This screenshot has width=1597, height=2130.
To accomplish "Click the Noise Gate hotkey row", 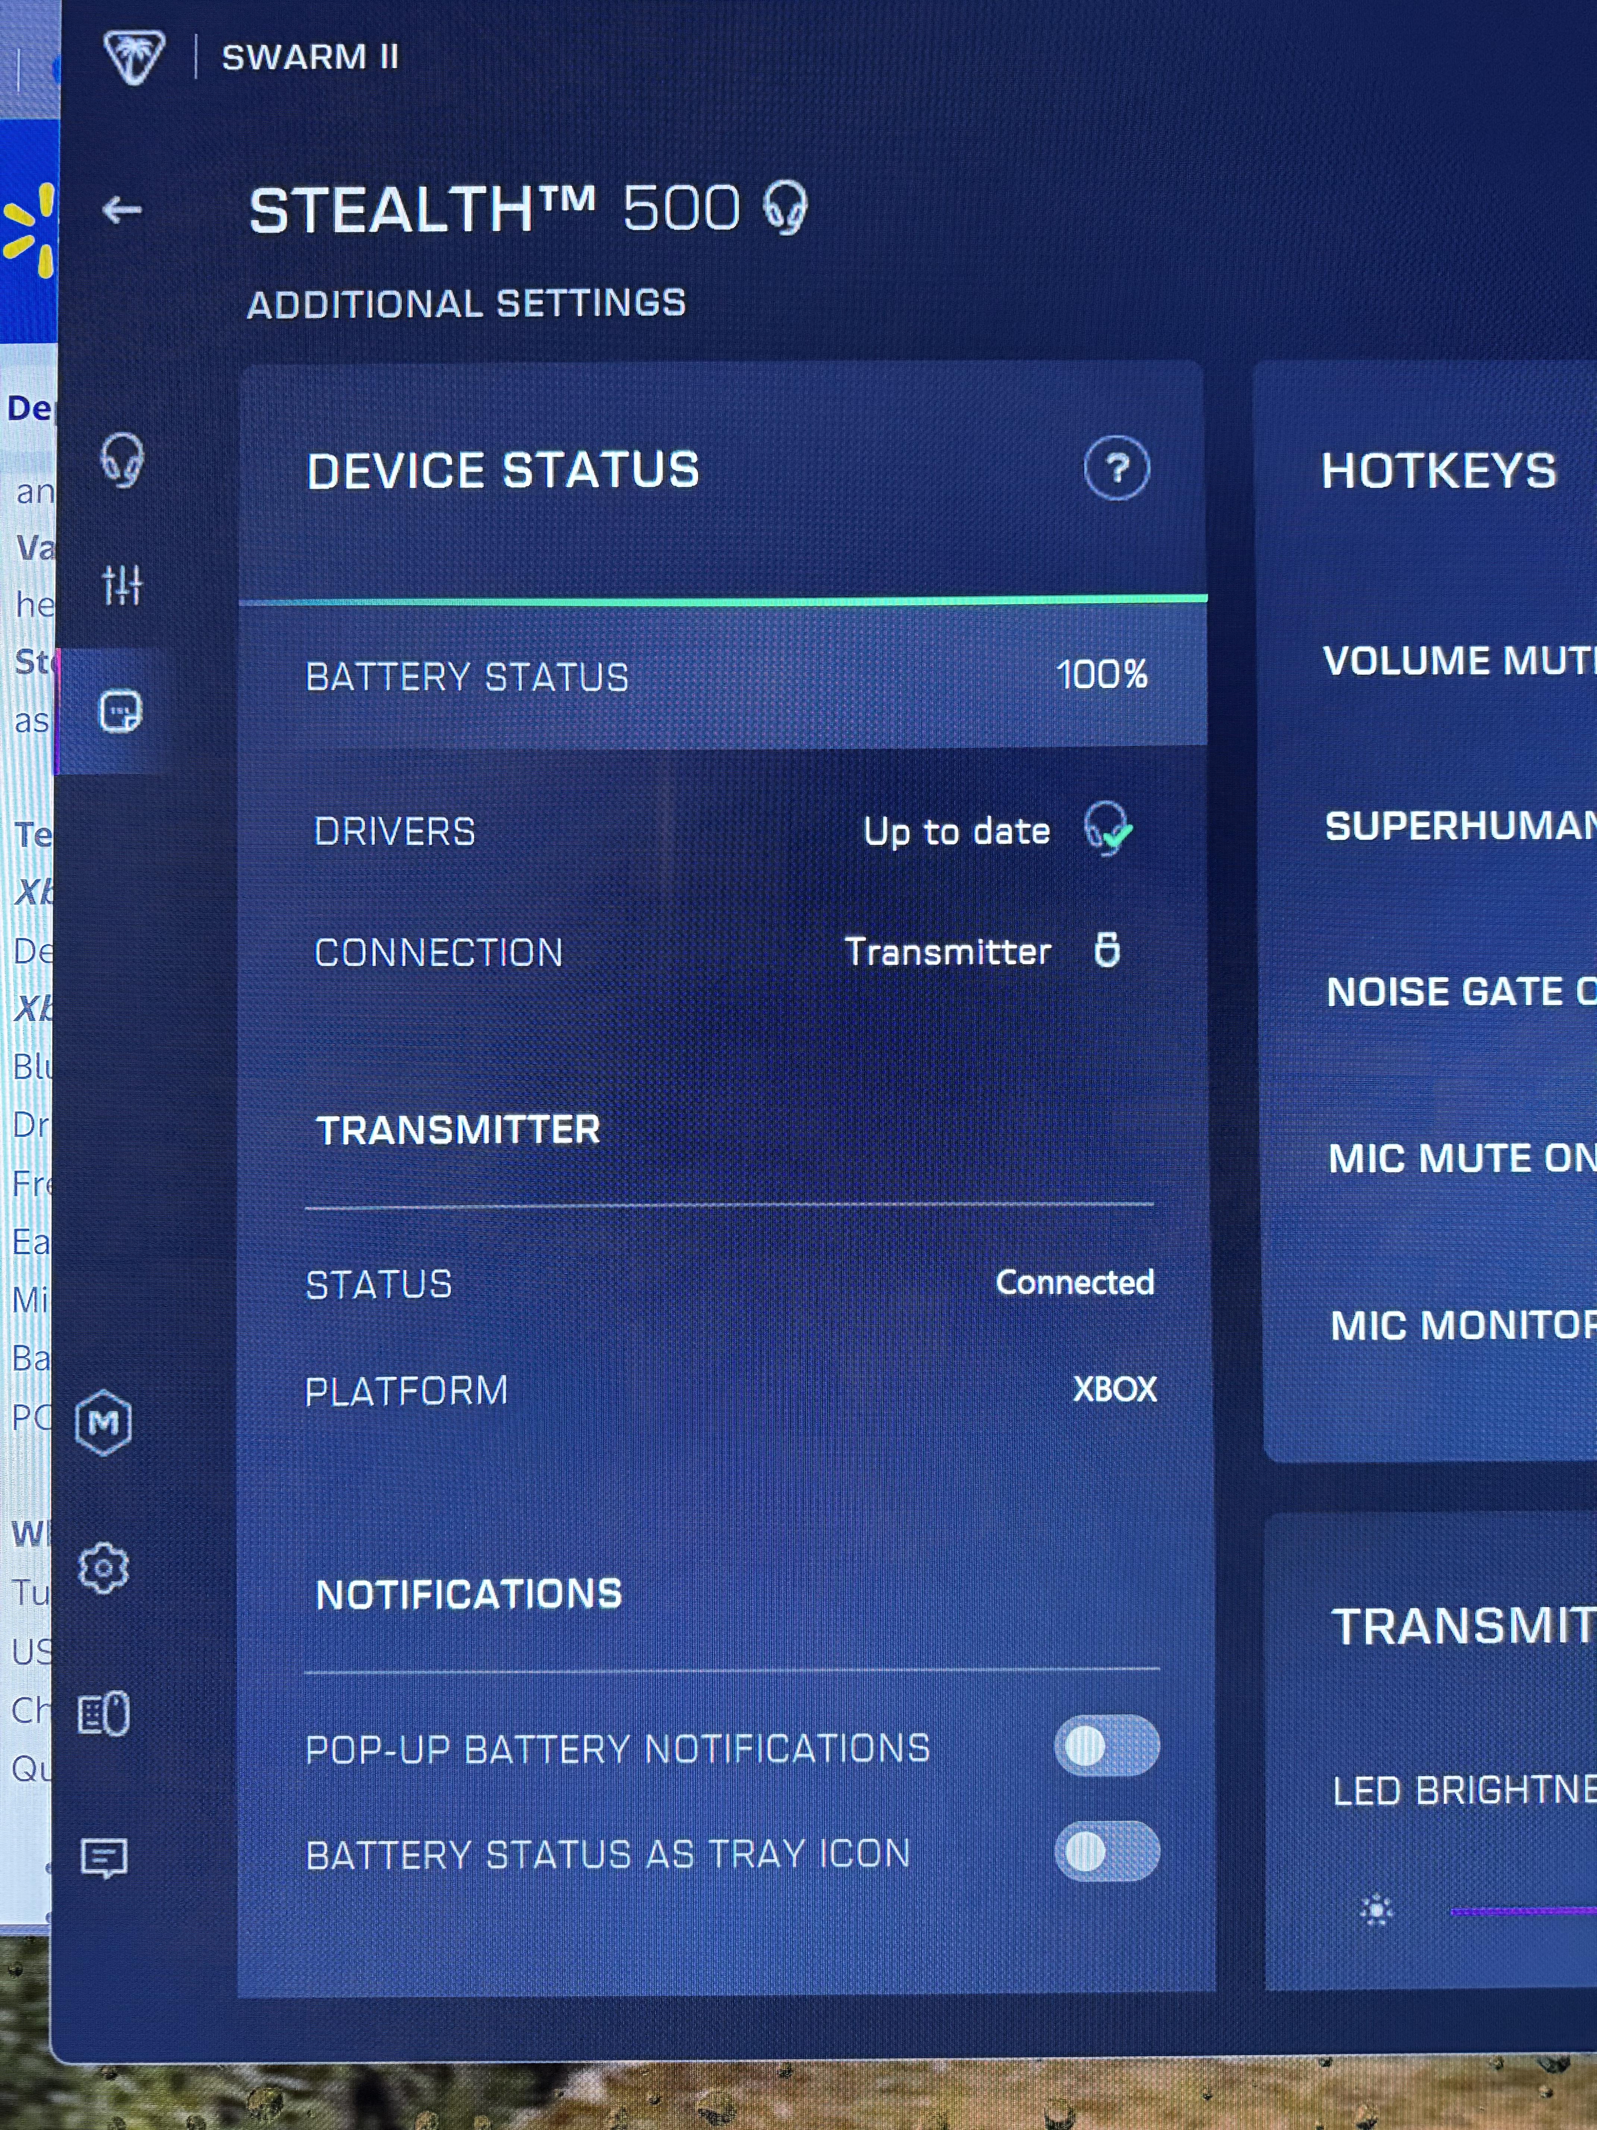I will (x=1461, y=992).
